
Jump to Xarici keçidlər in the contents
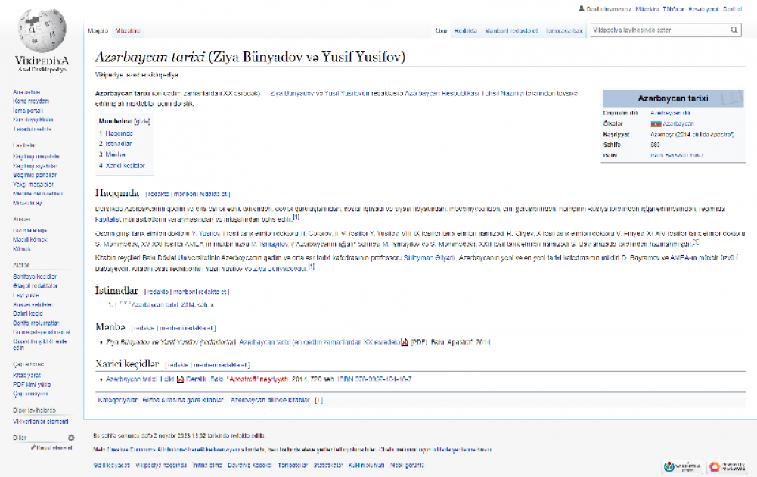pyautogui.click(x=125, y=165)
